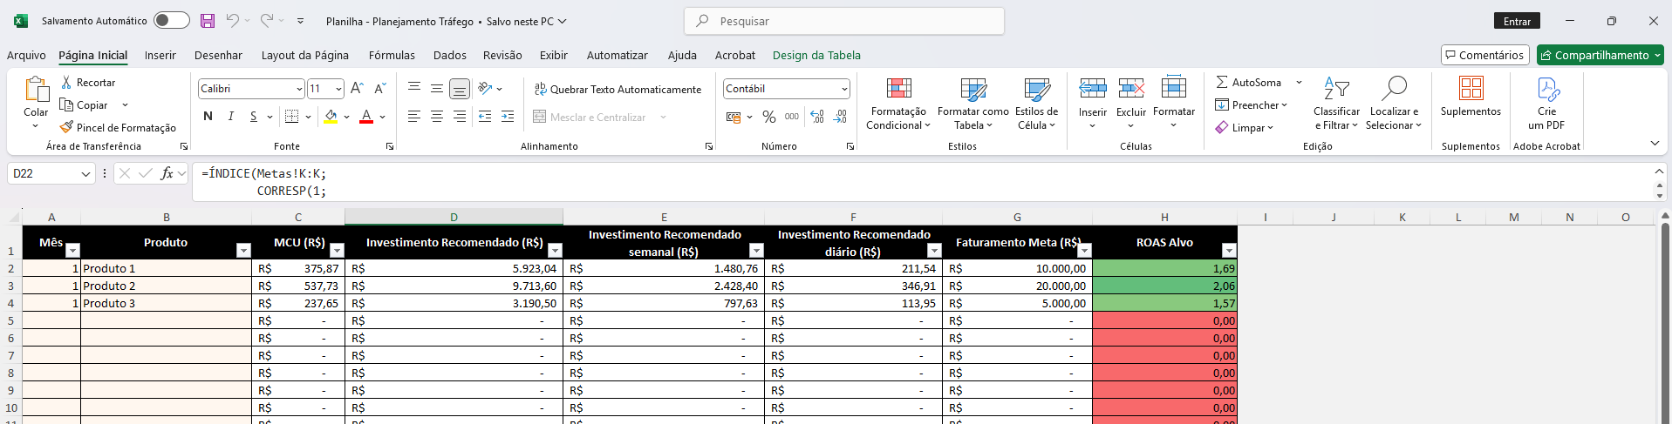Click the percent style icon

(768, 117)
